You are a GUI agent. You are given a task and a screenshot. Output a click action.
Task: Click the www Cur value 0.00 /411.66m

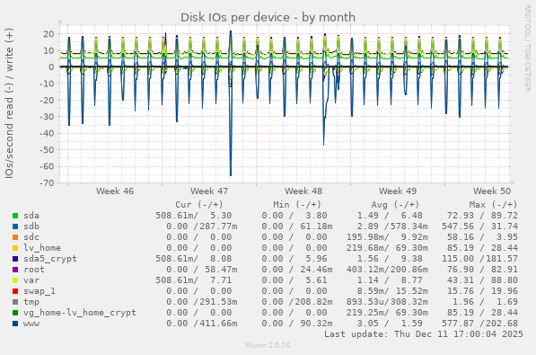point(202,324)
